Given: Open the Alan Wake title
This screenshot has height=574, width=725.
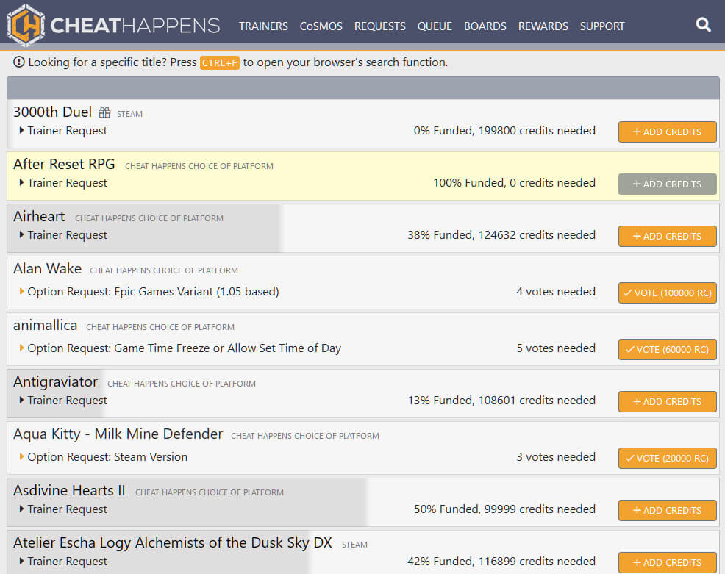Looking at the screenshot, I should pyautogui.click(x=48, y=269).
